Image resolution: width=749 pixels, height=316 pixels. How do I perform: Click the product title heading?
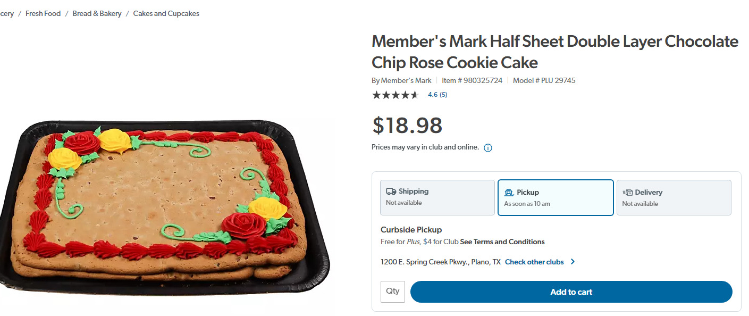[x=555, y=52]
